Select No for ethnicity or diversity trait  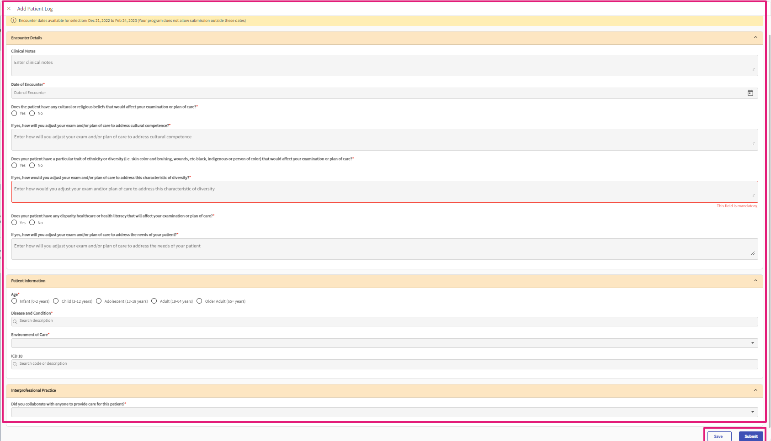click(x=32, y=165)
